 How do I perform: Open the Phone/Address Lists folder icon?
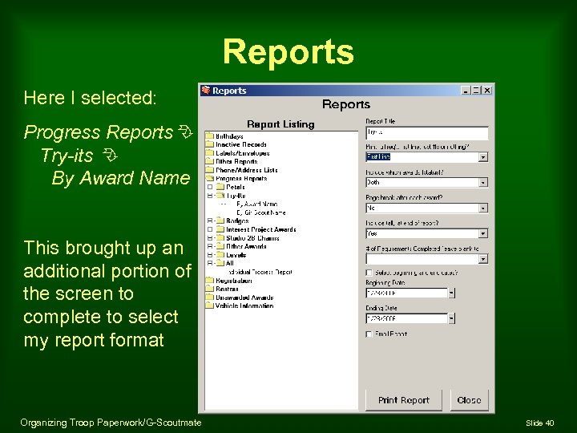pos(209,170)
